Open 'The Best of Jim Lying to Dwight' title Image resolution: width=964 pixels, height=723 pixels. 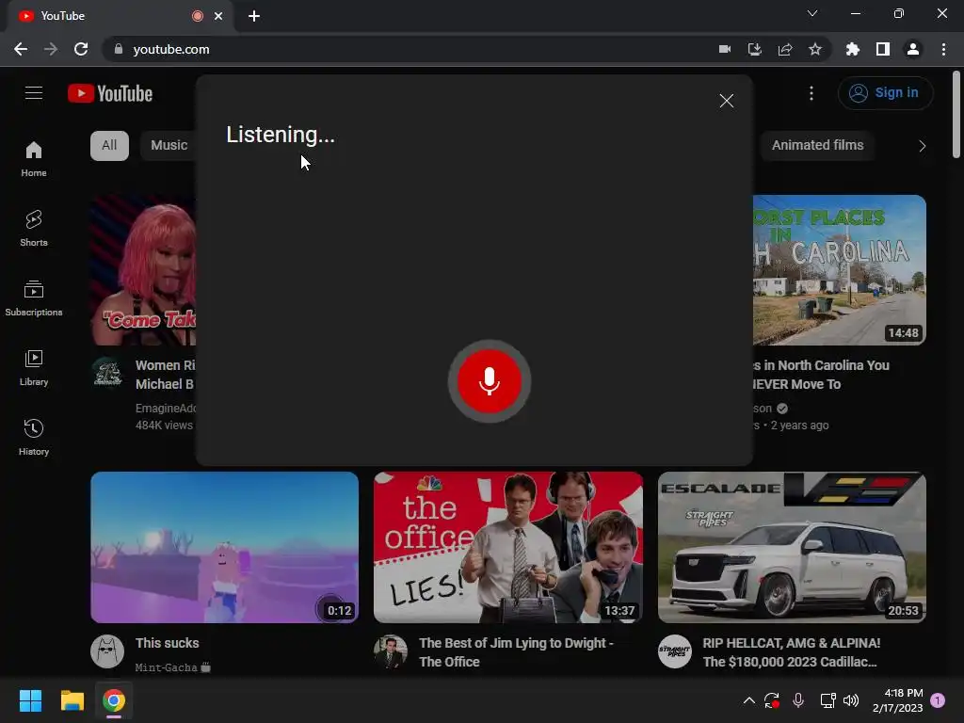pyautogui.click(x=517, y=652)
